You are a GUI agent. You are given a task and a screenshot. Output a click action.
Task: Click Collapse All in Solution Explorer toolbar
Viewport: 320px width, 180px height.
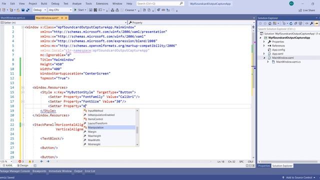295,23
